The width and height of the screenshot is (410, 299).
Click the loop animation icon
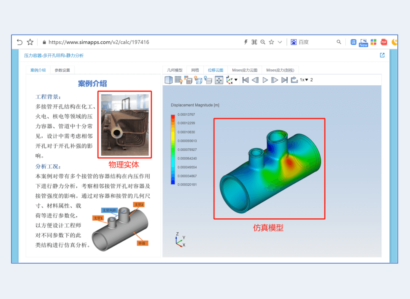pyautogui.click(x=294, y=80)
